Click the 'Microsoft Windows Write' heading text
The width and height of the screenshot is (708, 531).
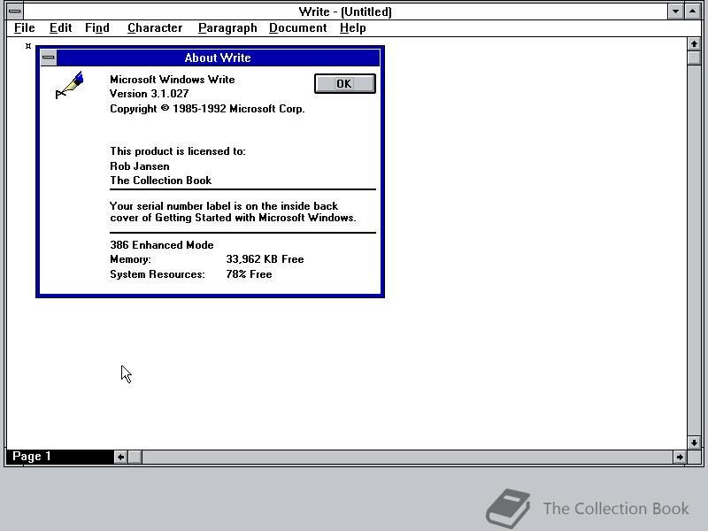172,80
